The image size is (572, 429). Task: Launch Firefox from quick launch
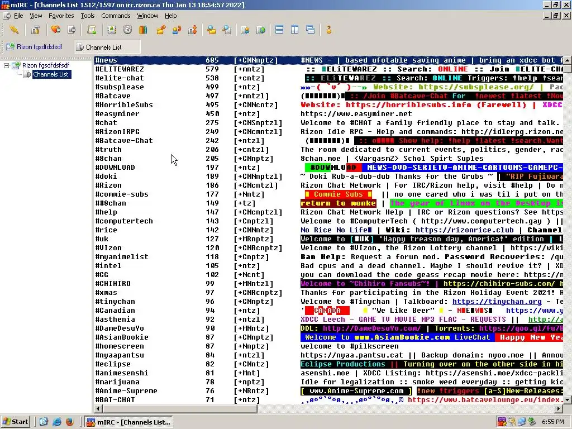coord(69,422)
